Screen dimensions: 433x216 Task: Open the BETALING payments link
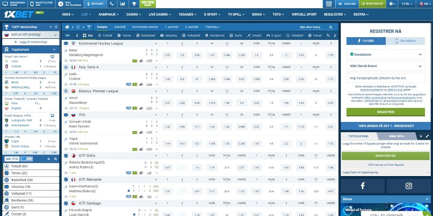pyautogui.click(x=95, y=4)
